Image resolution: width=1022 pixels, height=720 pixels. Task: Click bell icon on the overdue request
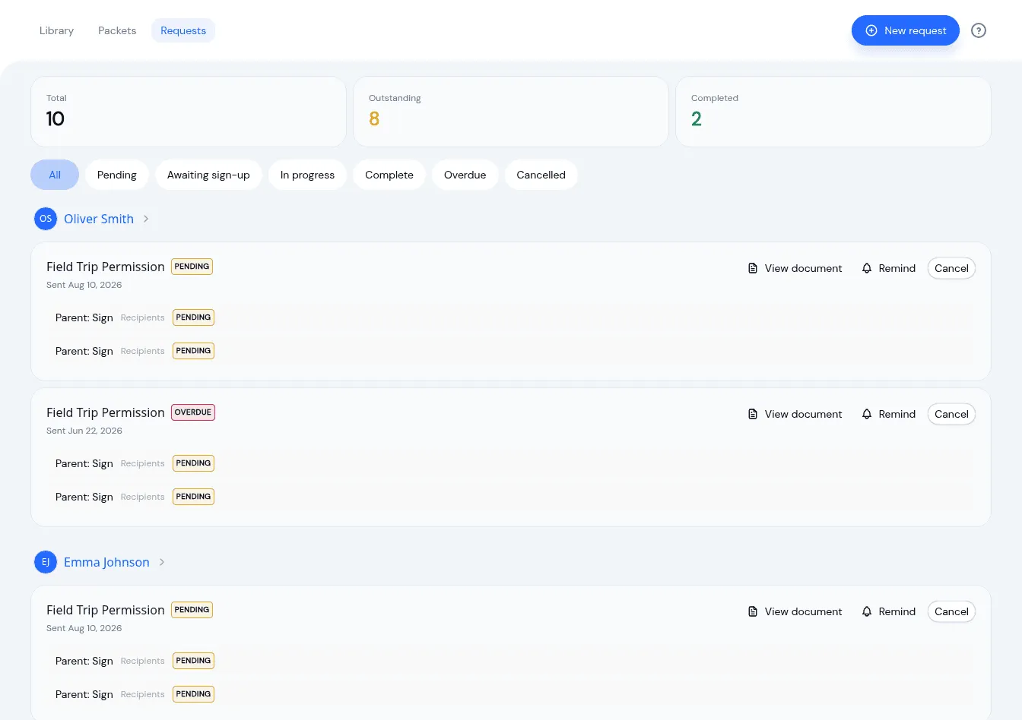pos(867,414)
